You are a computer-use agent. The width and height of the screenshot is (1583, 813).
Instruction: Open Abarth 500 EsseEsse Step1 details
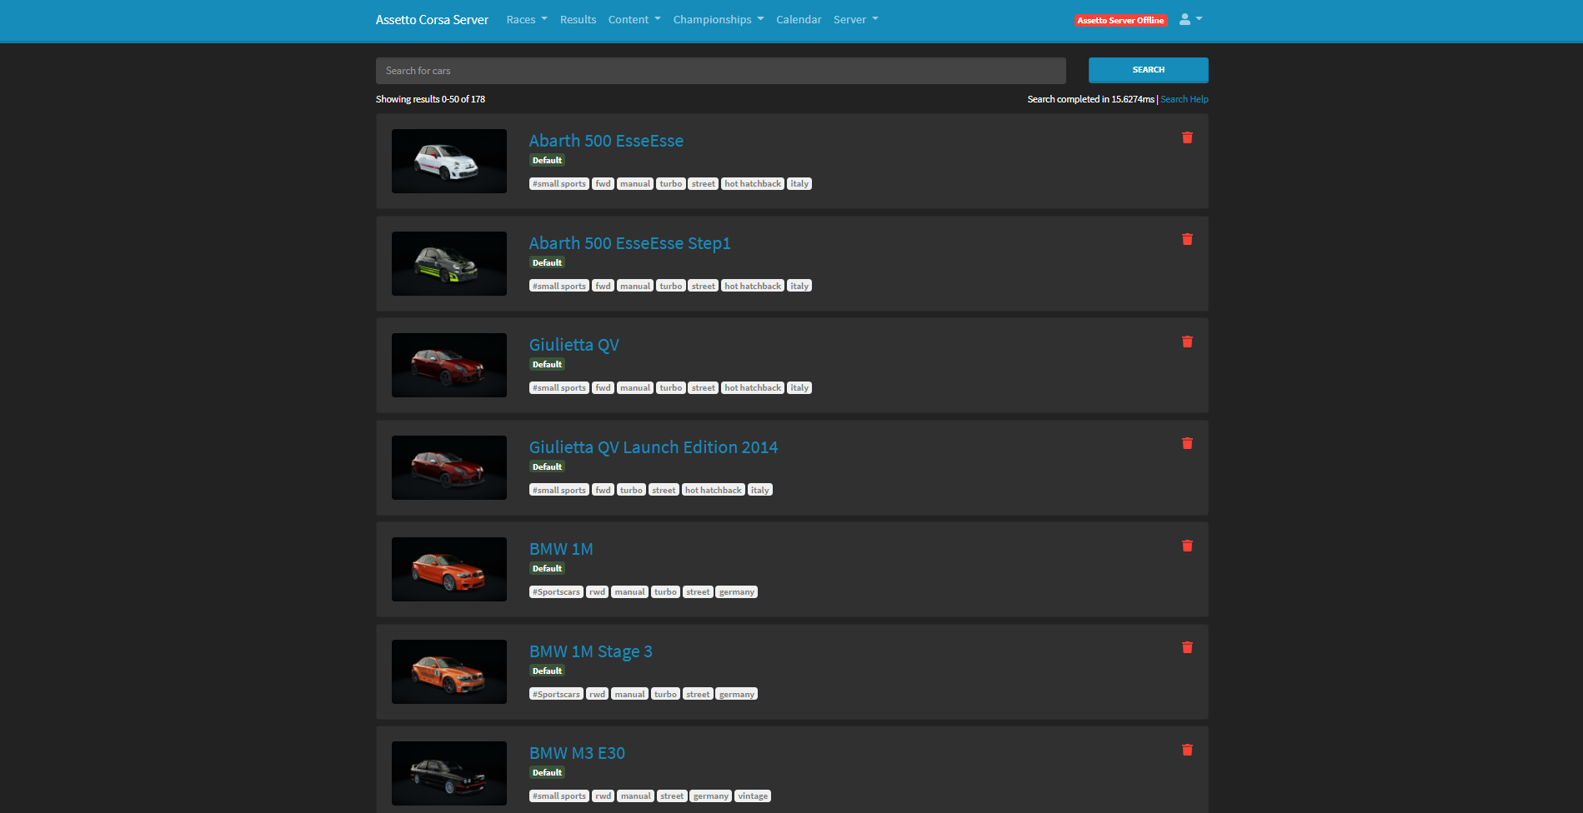(x=629, y=243)
